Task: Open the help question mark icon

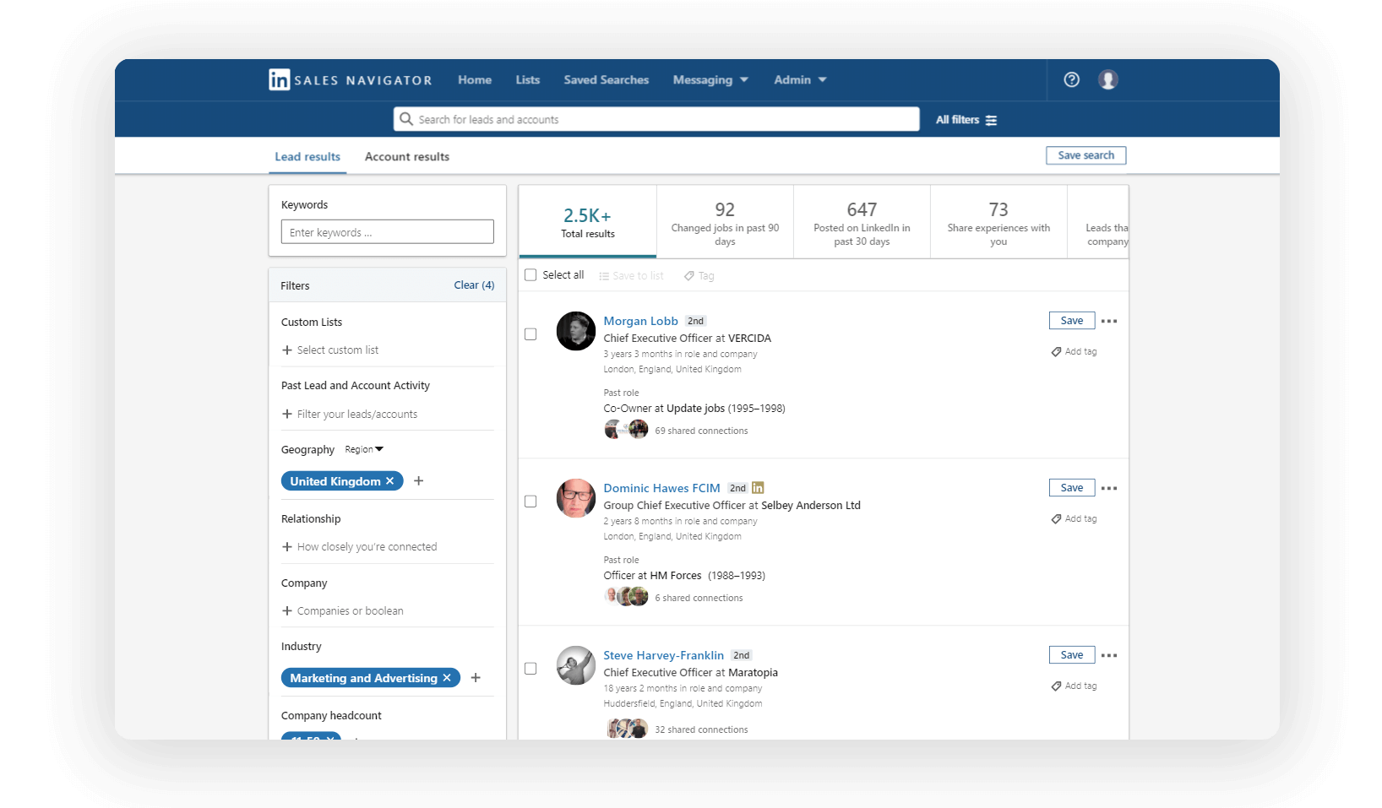Action: coord(1071,79)
